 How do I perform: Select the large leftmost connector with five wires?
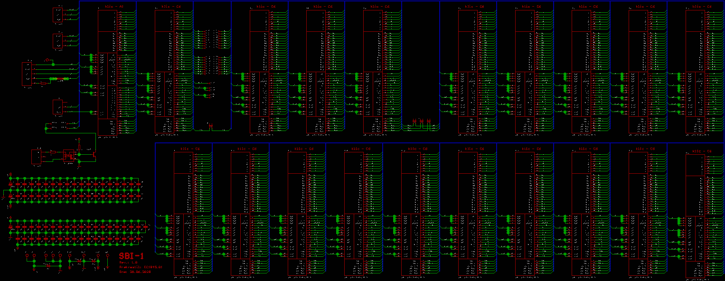pyautogui.click(x=27, y=74)
